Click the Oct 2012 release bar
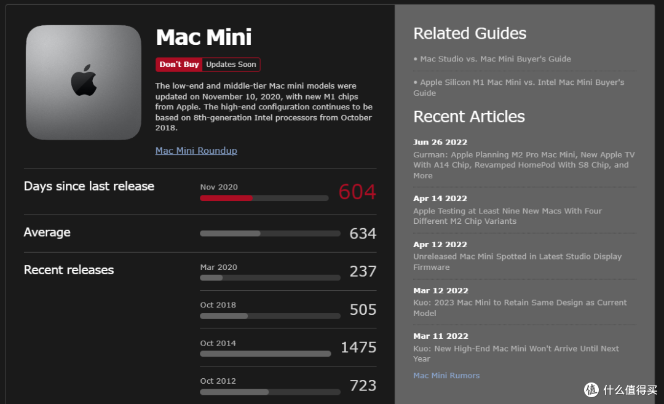 pyautogui.click(x=270, y=392)
